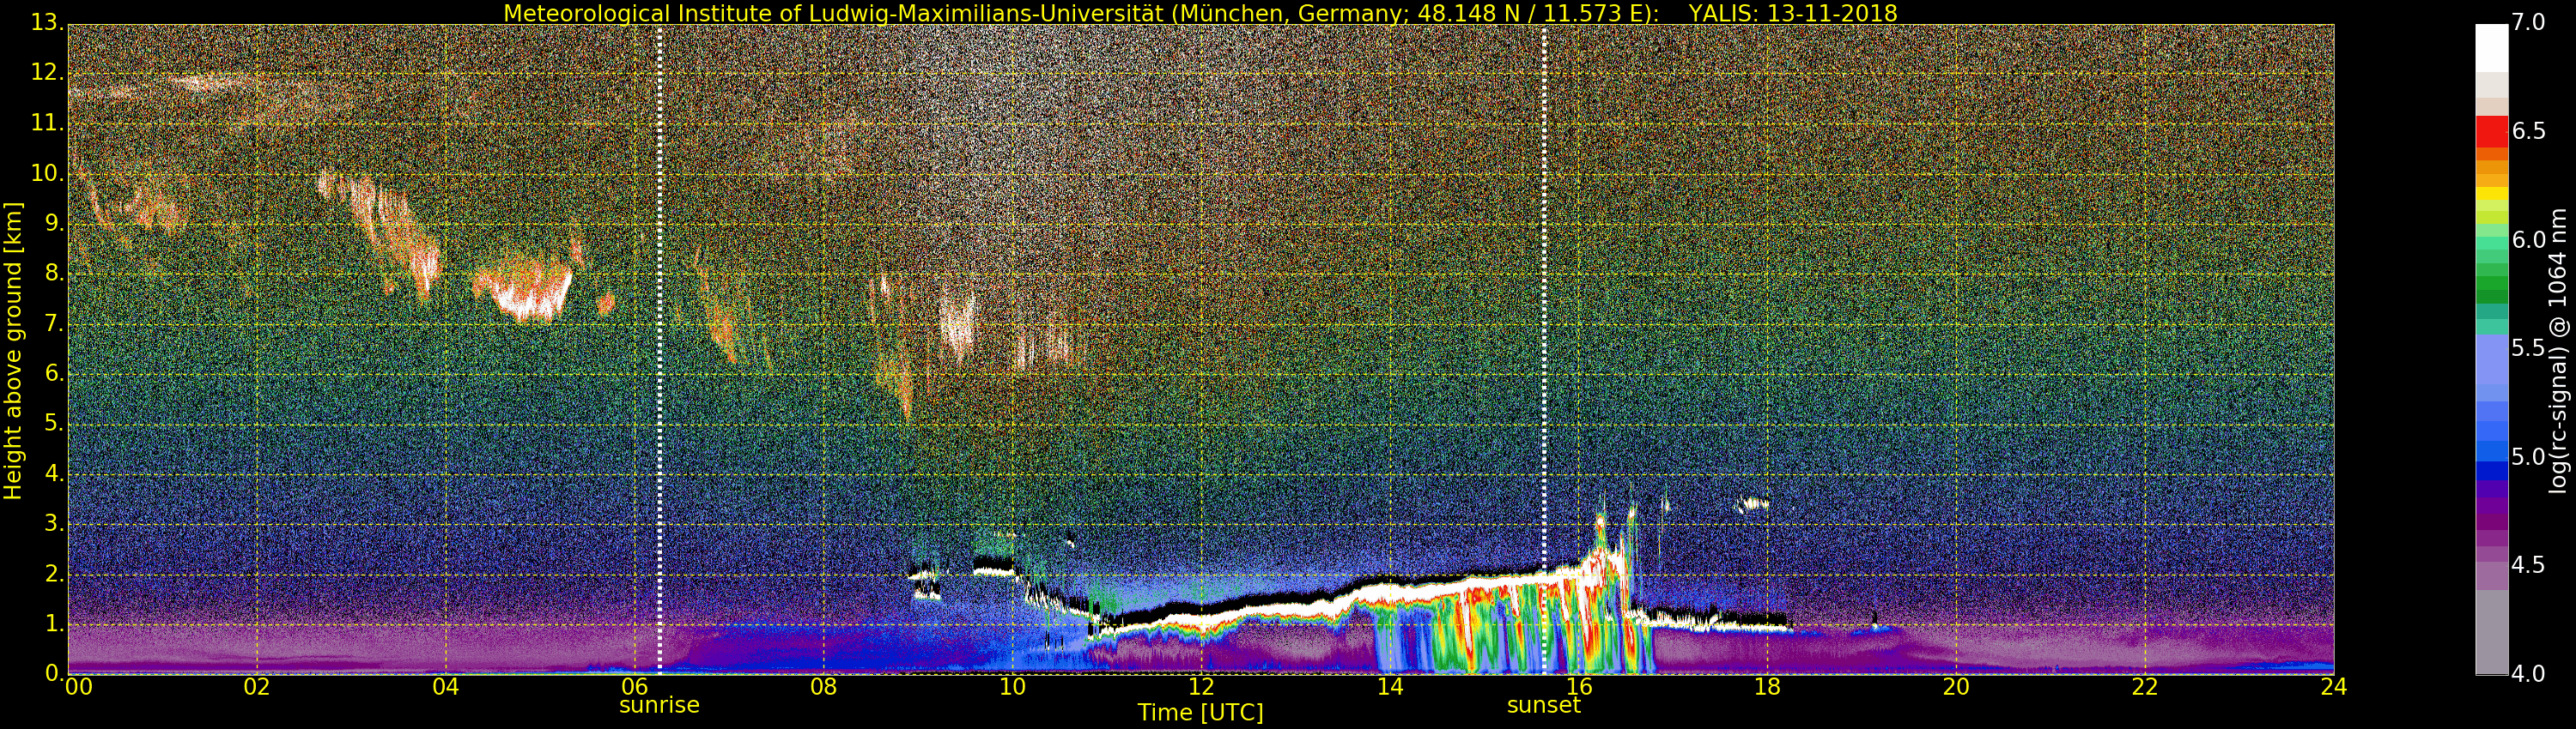Click the 04 time tick label
The image size is (2576, 729).
446,687
